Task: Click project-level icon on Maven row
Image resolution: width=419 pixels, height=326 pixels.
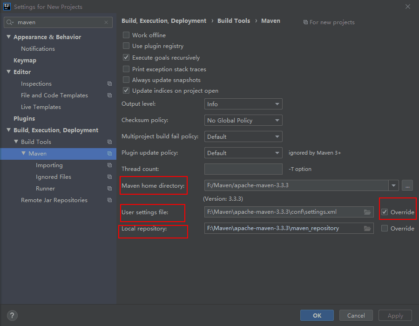Action: [x=109, y=153]
